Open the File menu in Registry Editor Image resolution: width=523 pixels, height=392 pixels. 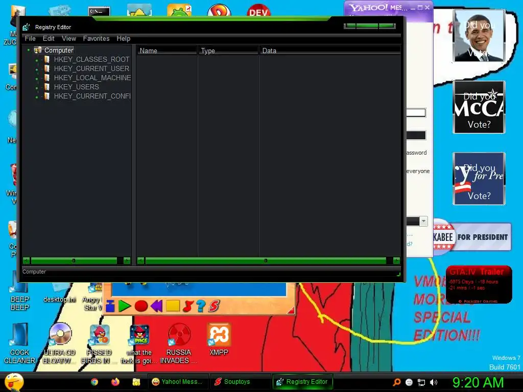point(30,39)
